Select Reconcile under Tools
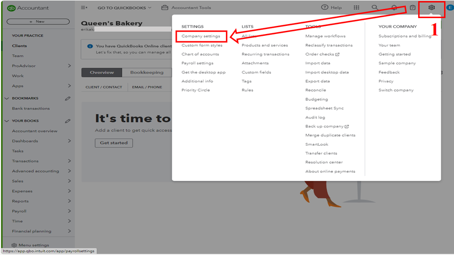This screenshot has width=454, height=255. (315, 90)
